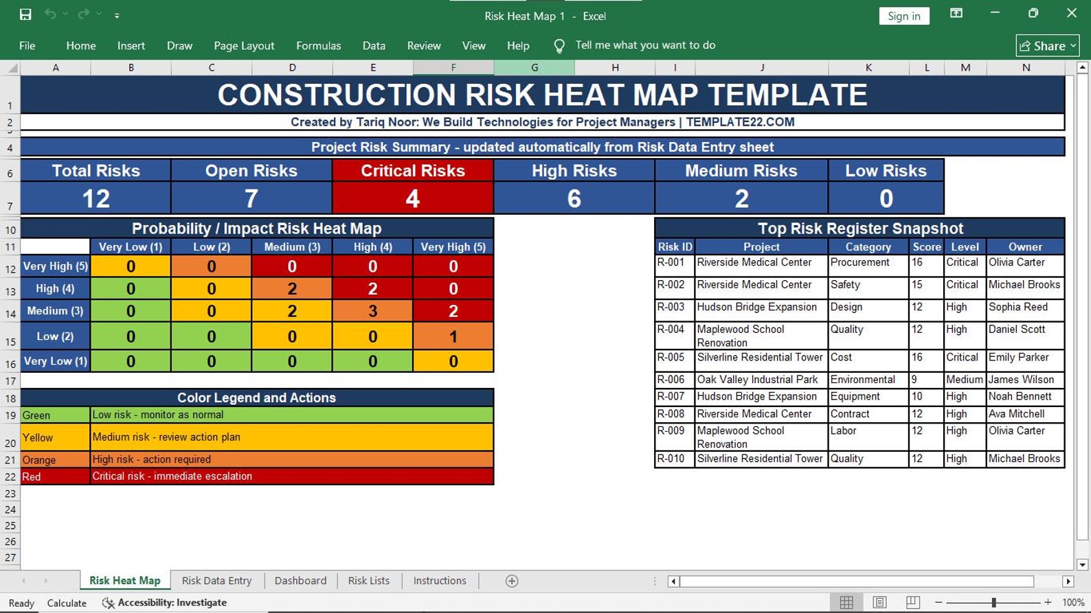
Task: Select column F header
Action: coord(453,67)
